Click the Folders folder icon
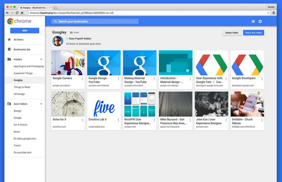The height and width of the screenshot is (182, 282). coord(9,59)
